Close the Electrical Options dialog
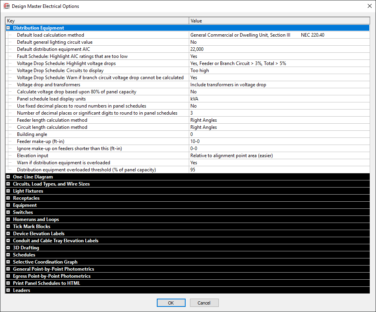376x312 pixels. point(370,6)
